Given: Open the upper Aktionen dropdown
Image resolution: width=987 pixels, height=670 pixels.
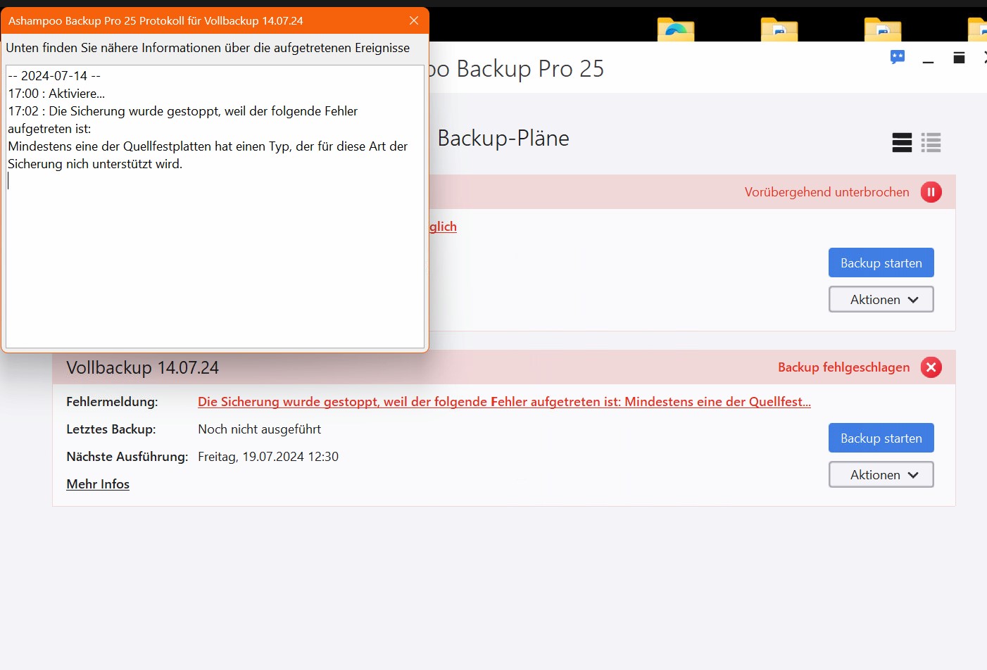Looking at the screenshot, I should click(881, 299).
